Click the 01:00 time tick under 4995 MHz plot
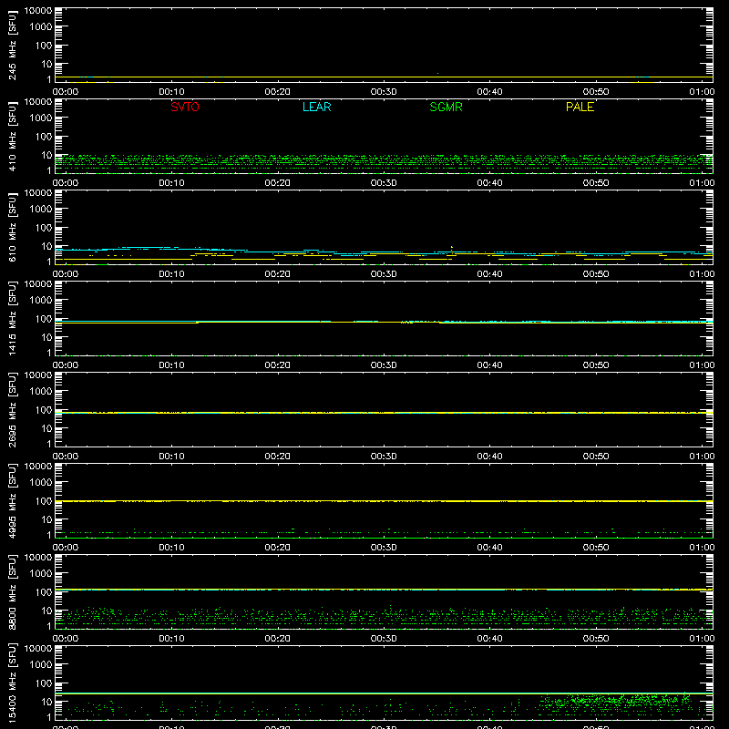 coord(702,548)
